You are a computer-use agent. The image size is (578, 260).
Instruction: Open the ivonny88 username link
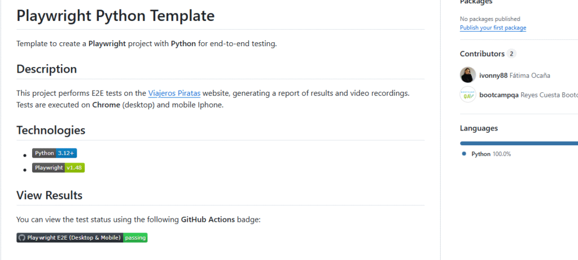[493, 75]
